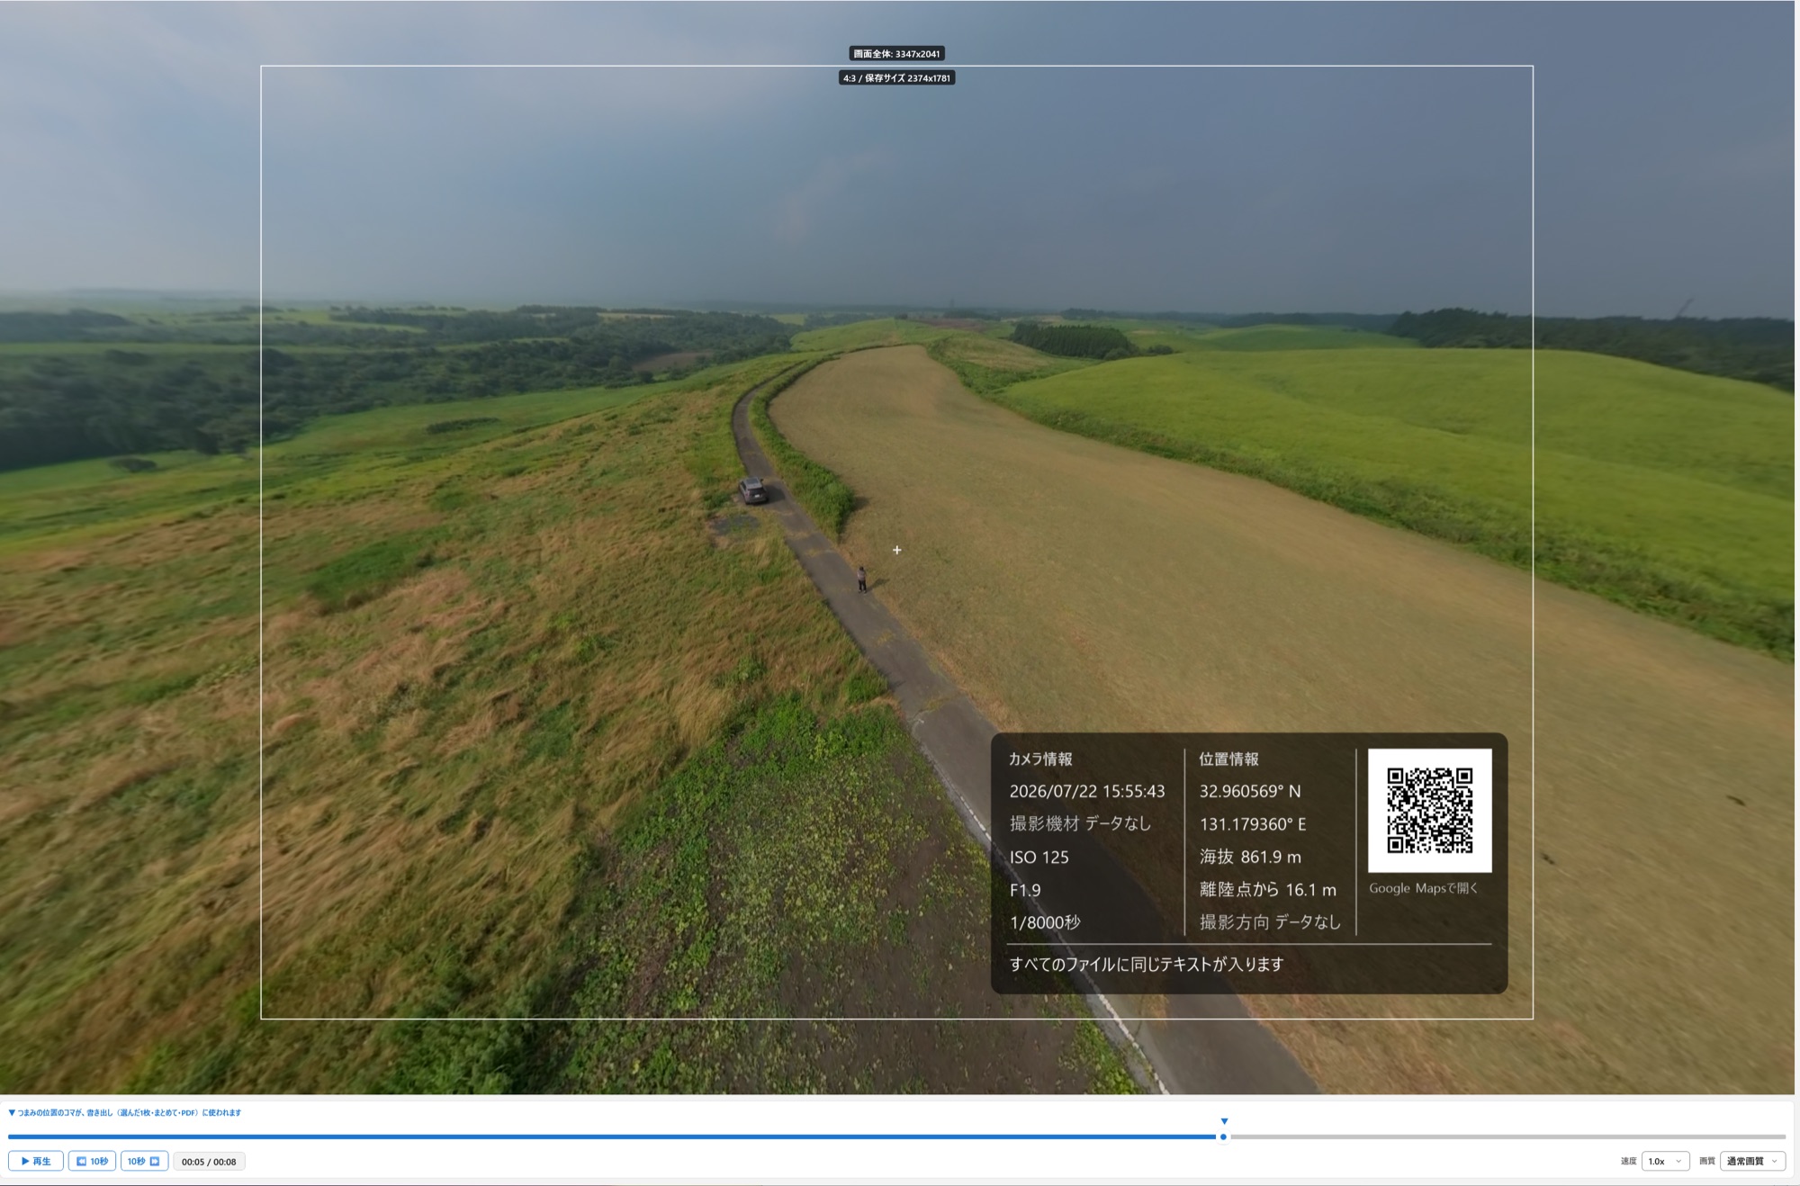Click the 離陸点から 16.1 m text

coord(1267,890)
